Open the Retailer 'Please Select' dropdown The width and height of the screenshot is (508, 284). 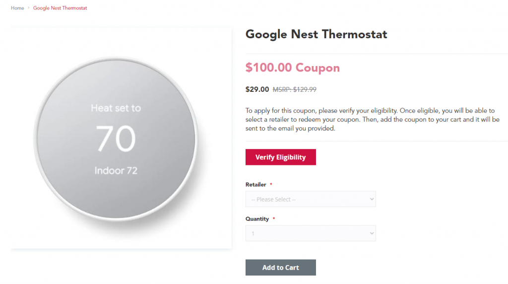[311, 199]
